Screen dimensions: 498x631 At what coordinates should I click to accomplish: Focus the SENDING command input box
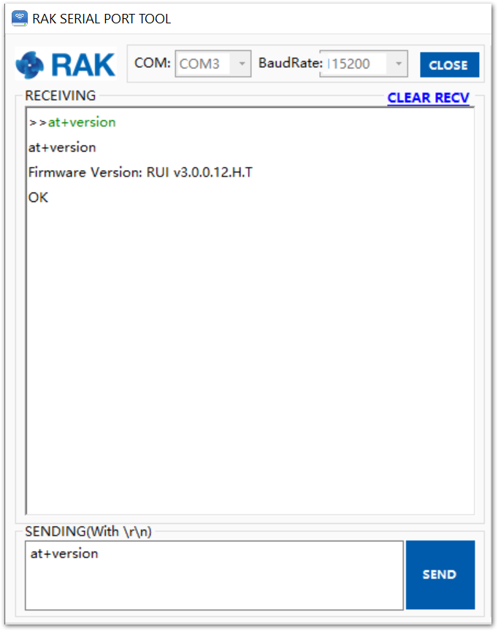(x=214, y=576)
